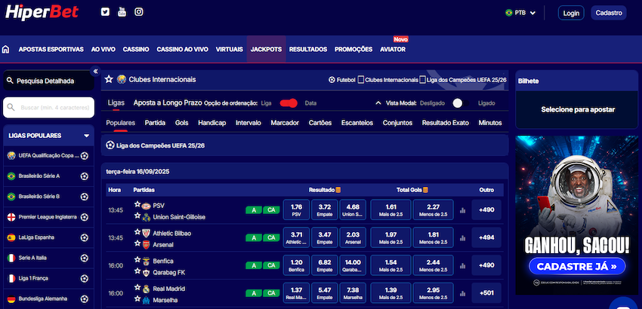Viewport: 642px width, 309px height.
Task: Click soccer ball icon next to Brasileirão Série A
Action: [85, 176]
